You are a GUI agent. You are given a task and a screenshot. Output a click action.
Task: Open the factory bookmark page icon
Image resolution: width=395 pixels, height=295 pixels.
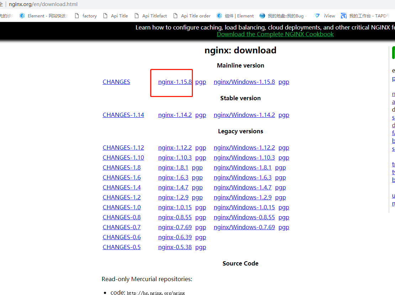77,16
